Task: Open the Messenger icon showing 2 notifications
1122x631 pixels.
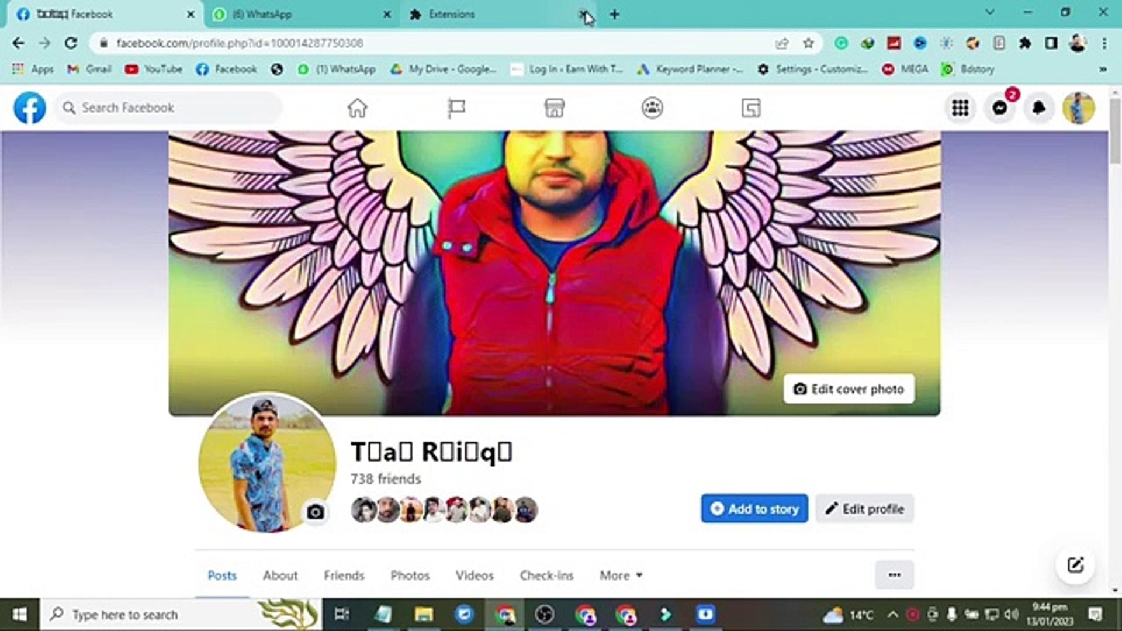Action: tap(1000, 108)
